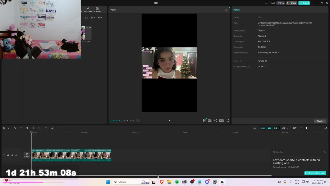Click the timeline caption track icon
Viewport: 330px width, 186px height.
coord(295,128)
